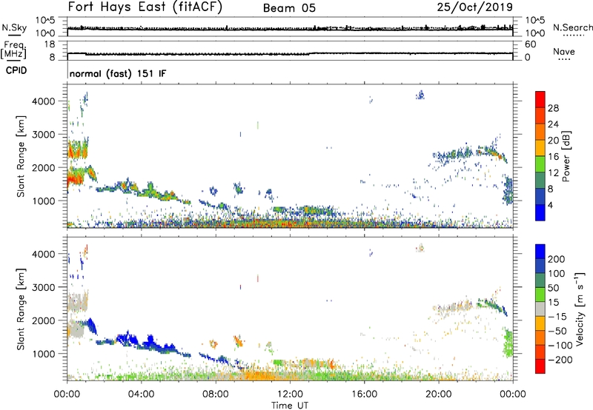The width and height of the screenshot is (593, 410).
Task: Click the '-50' tick on the velocity colorbar
Action: tap(557, 331)
